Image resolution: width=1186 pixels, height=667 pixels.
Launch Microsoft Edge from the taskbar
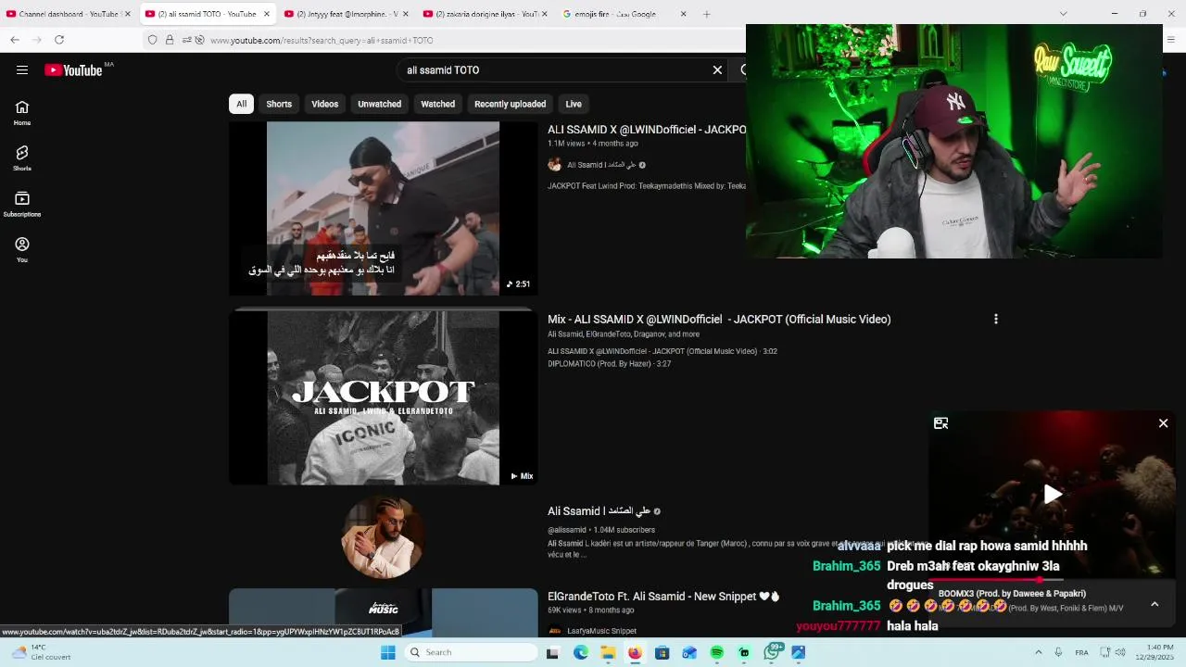580,652
